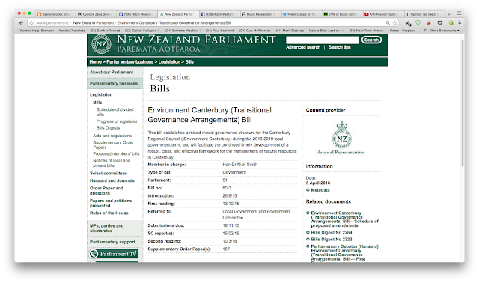Click Parliamentary business in breadcrumb
Viewport: 479px width, 283px height.
pyautogui.click(x=129, y=61)
